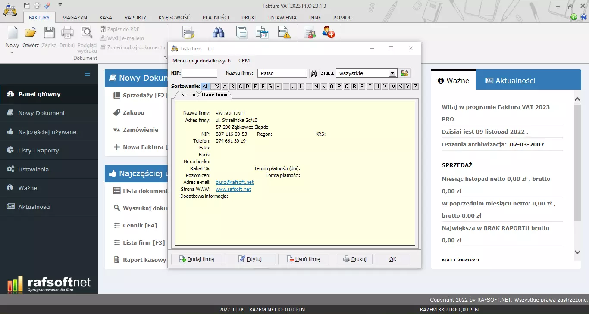Expand the Grupa dropdown showing 'wszystkie'
Image resolution: width=589 pixels, height=314 pixels.
(392, 73)
